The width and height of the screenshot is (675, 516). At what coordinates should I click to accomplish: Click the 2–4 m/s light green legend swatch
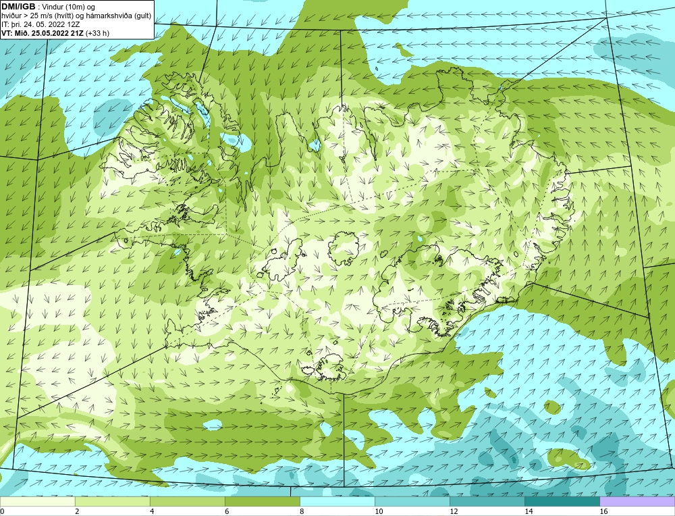pos(112,502)
